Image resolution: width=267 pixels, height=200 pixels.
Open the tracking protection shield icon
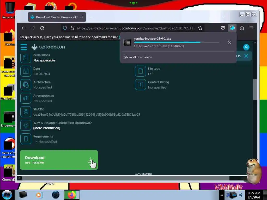65,28
